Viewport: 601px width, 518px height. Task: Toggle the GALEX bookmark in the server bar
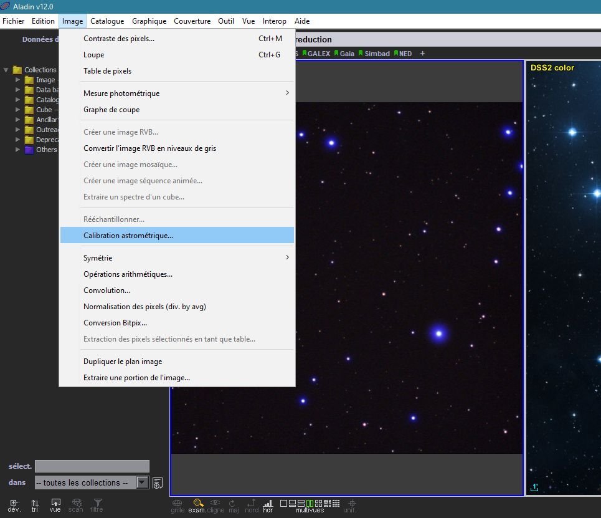[x=318, y=54]
